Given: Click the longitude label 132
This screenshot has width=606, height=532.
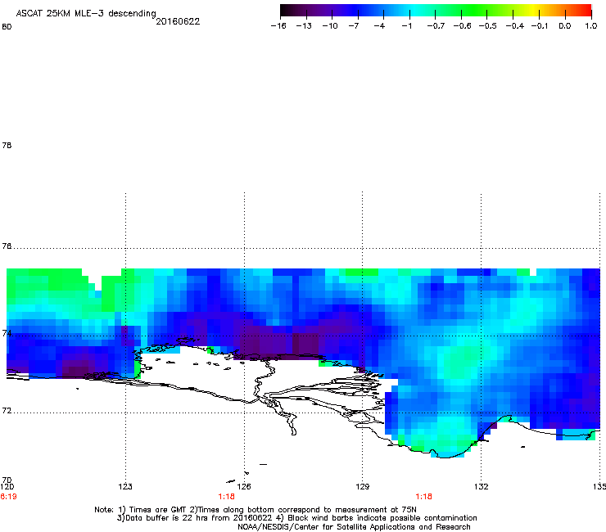Looking at the screenshot, I should tap(482, 486).
